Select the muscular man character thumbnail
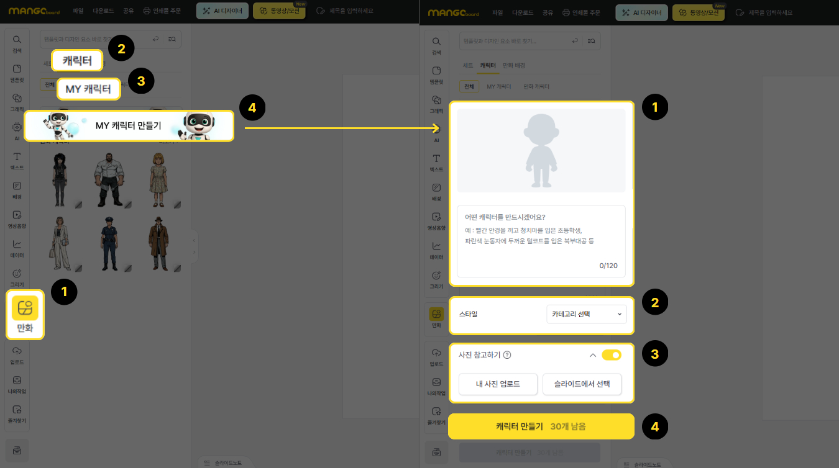839x468 pixels. (x=110, y=180)
